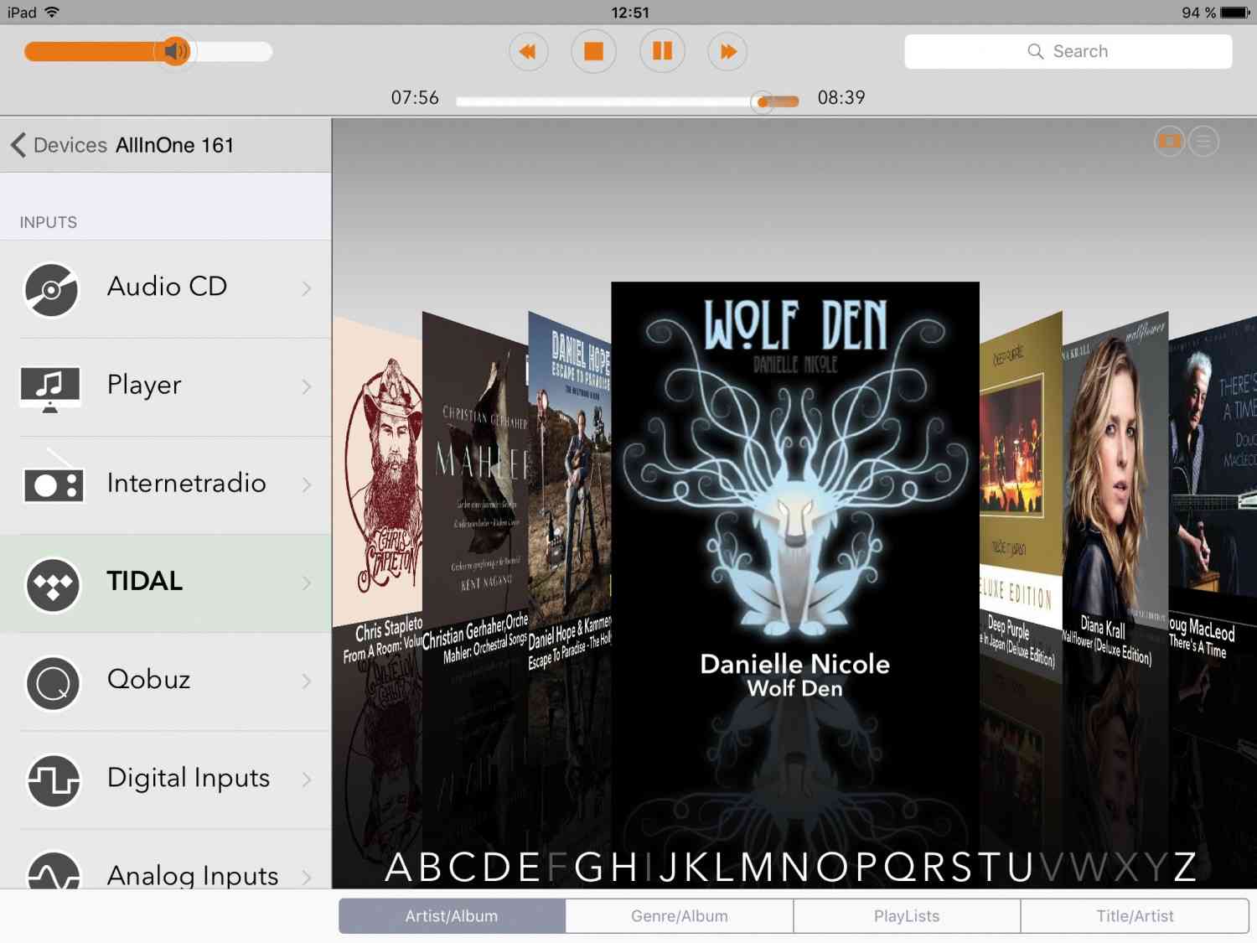Image resolution: width=1257 pixels, height=943 pixels.
Task: Open the Qobuz logo icon
Action: click(53, 683)
